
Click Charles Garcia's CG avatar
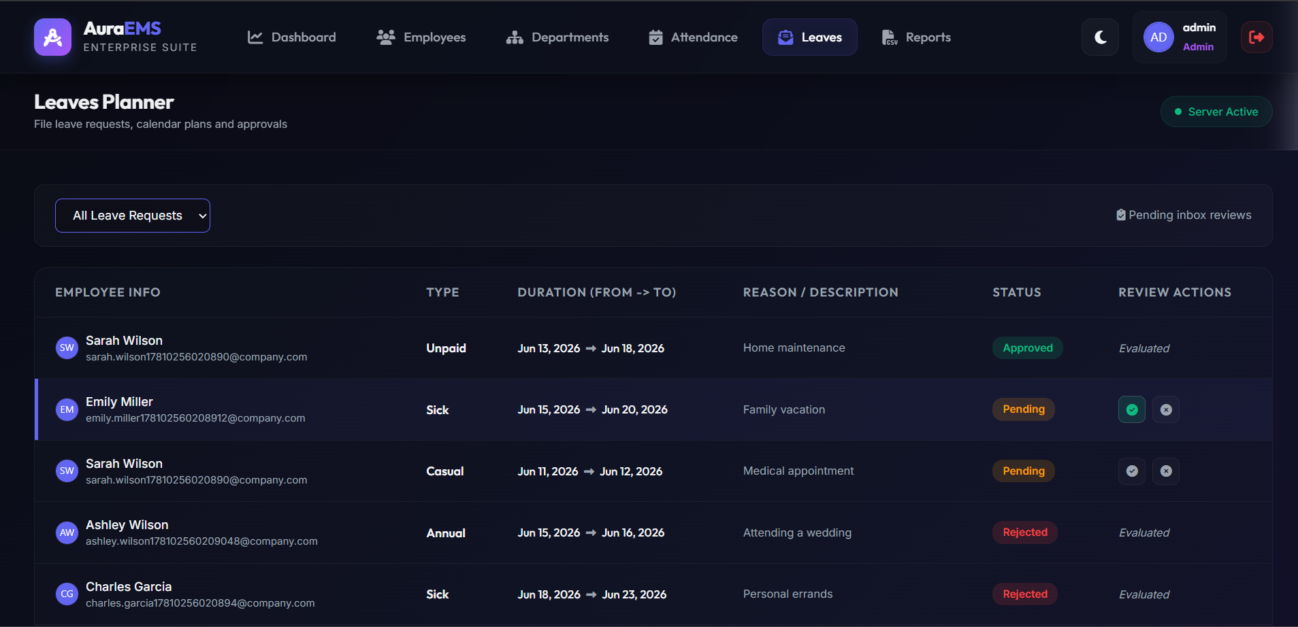(x=67, y=594)
